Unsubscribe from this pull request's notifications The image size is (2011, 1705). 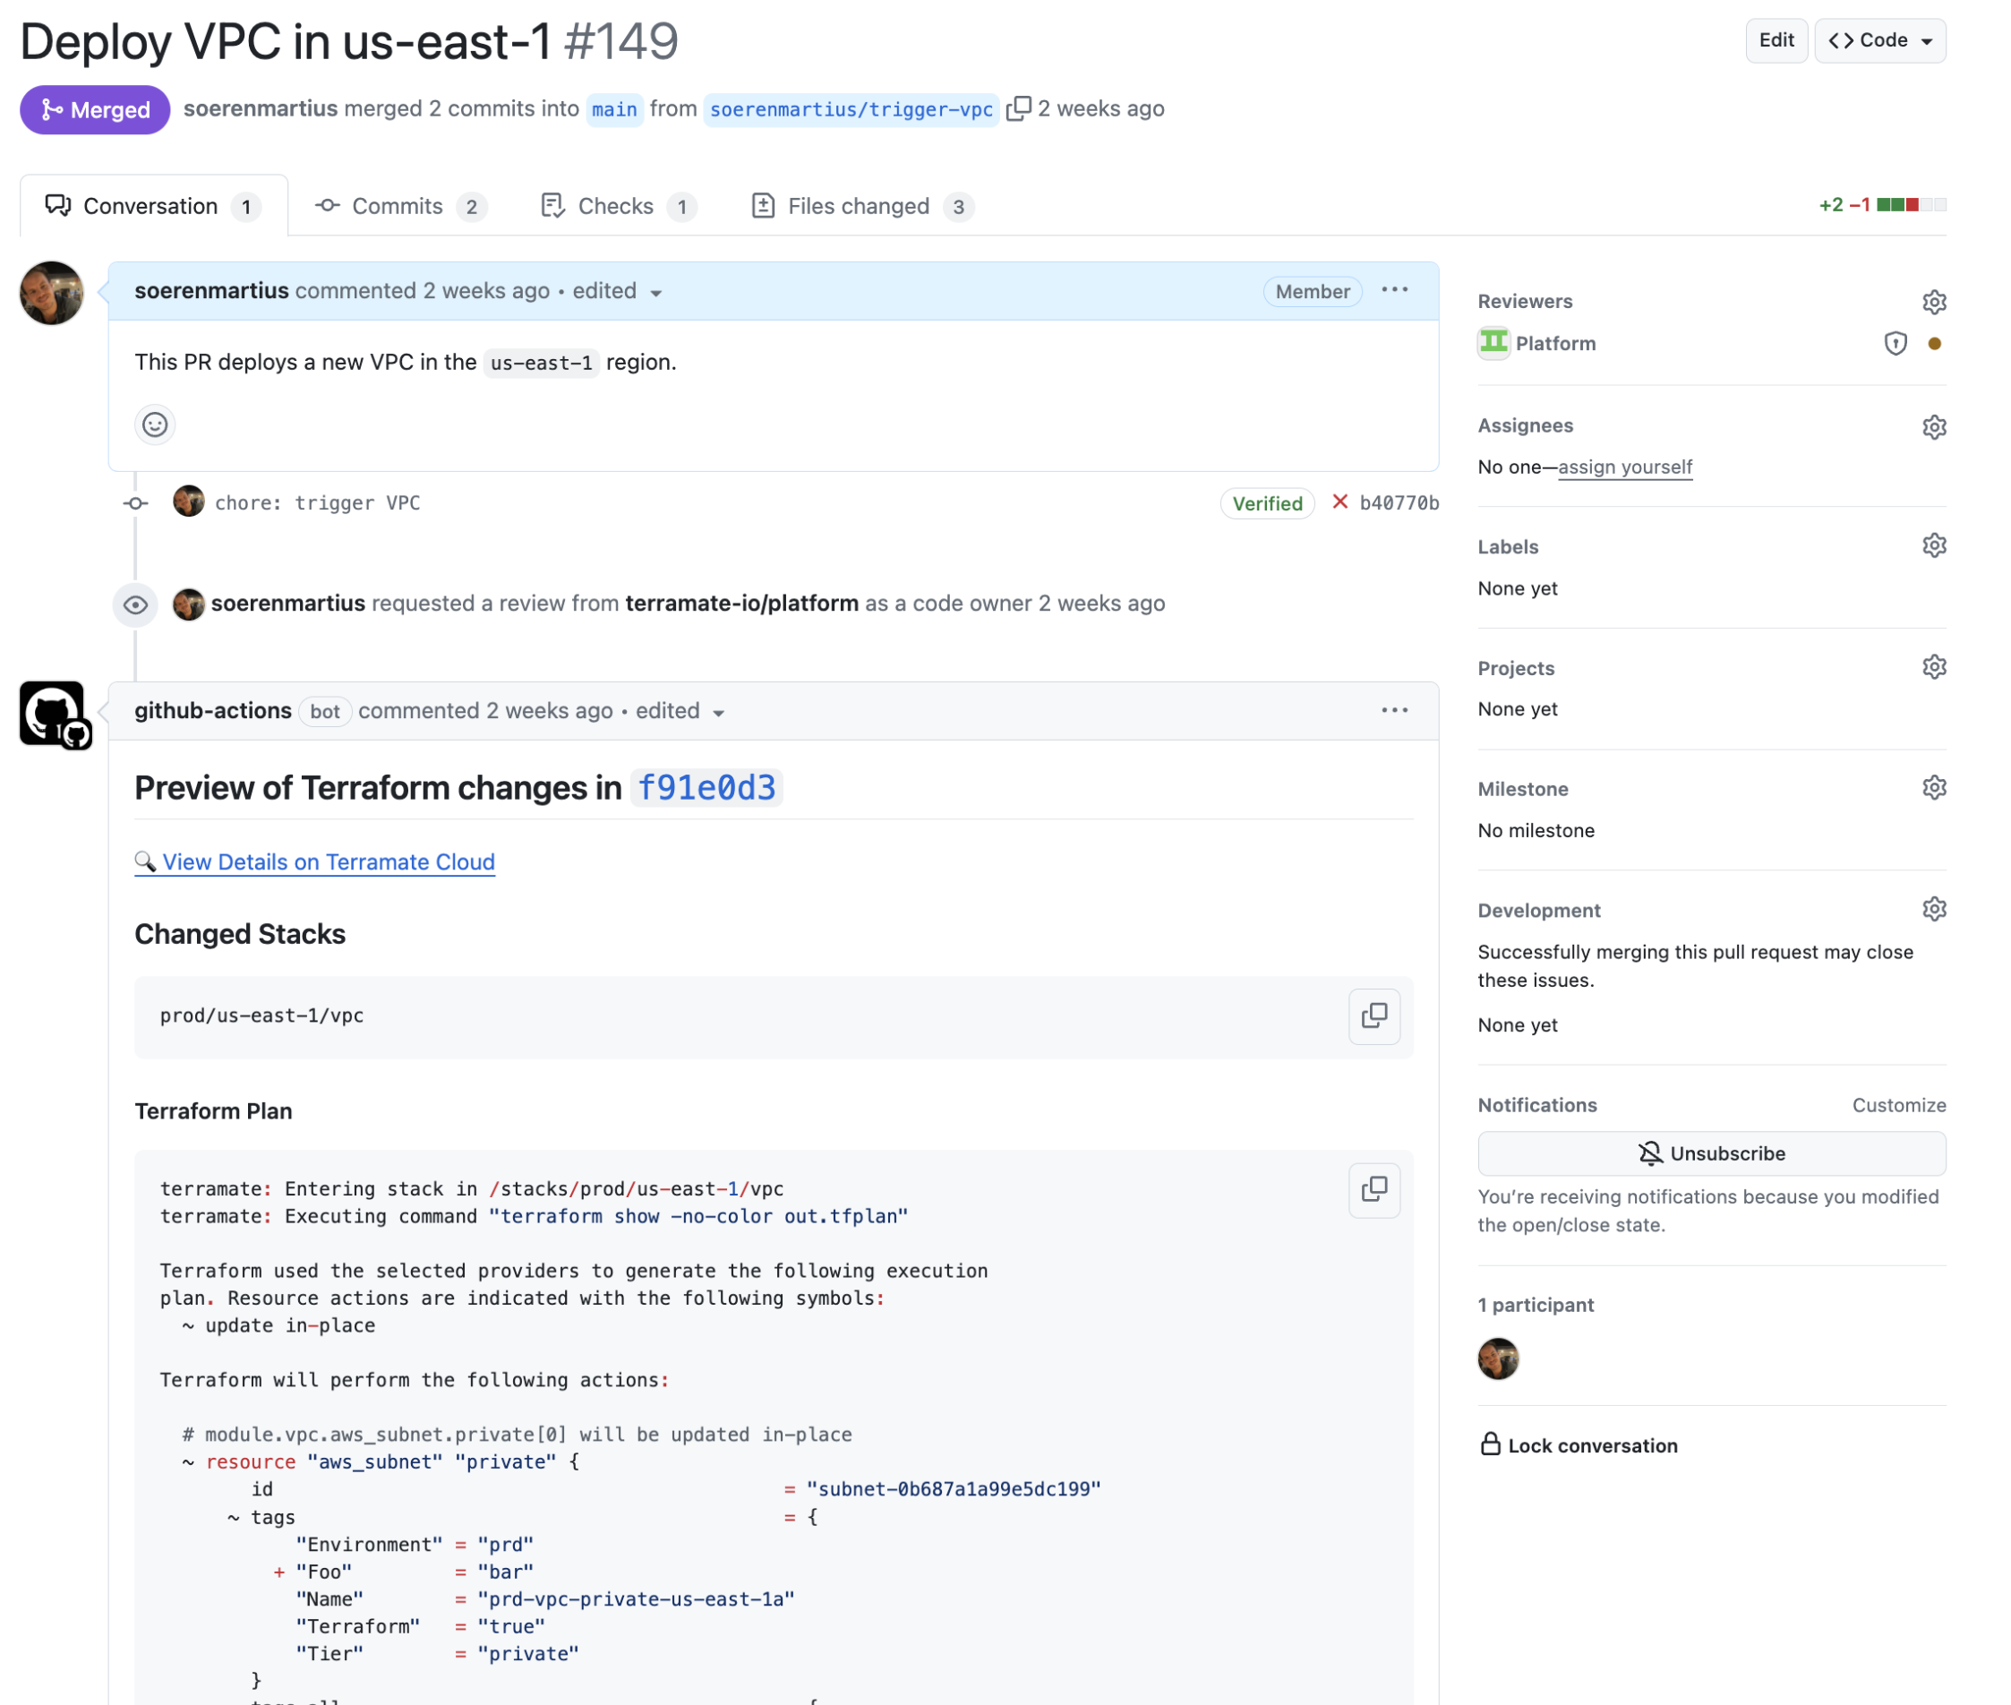[1710, 1152]
